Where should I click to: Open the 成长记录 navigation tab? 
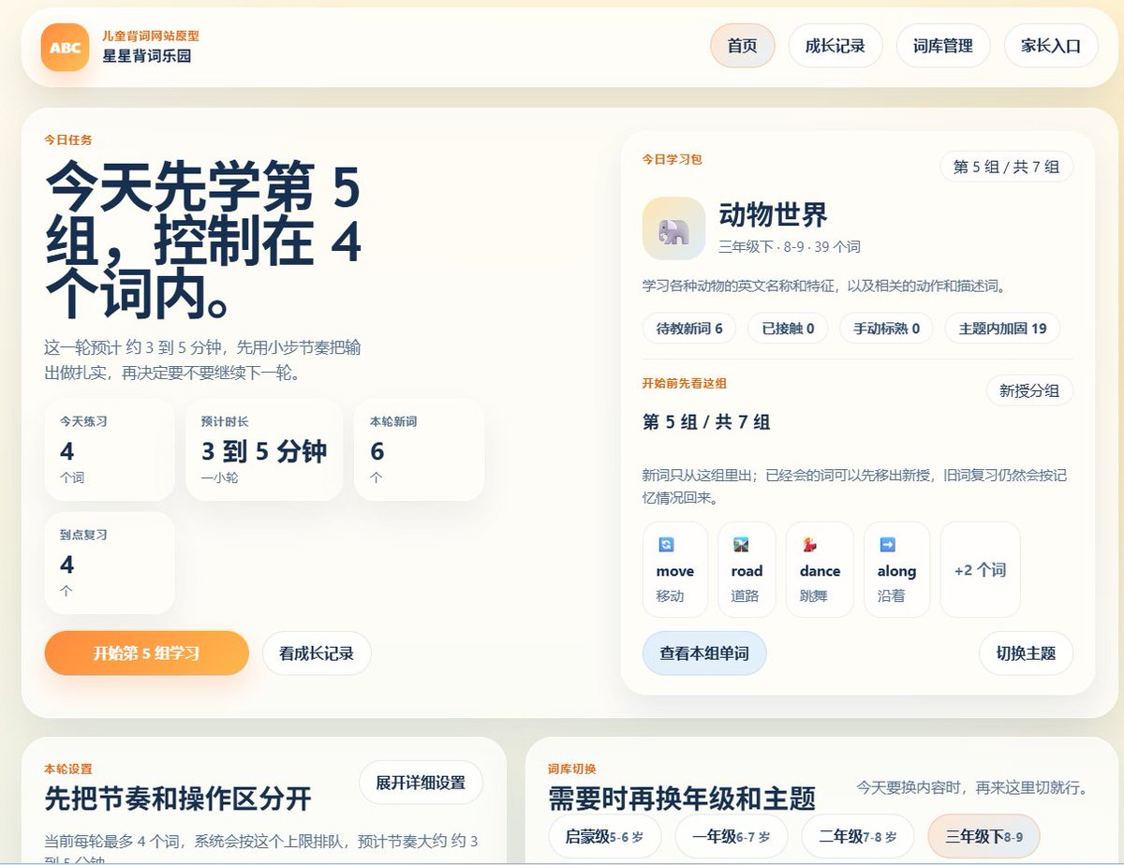pos(835,46)
